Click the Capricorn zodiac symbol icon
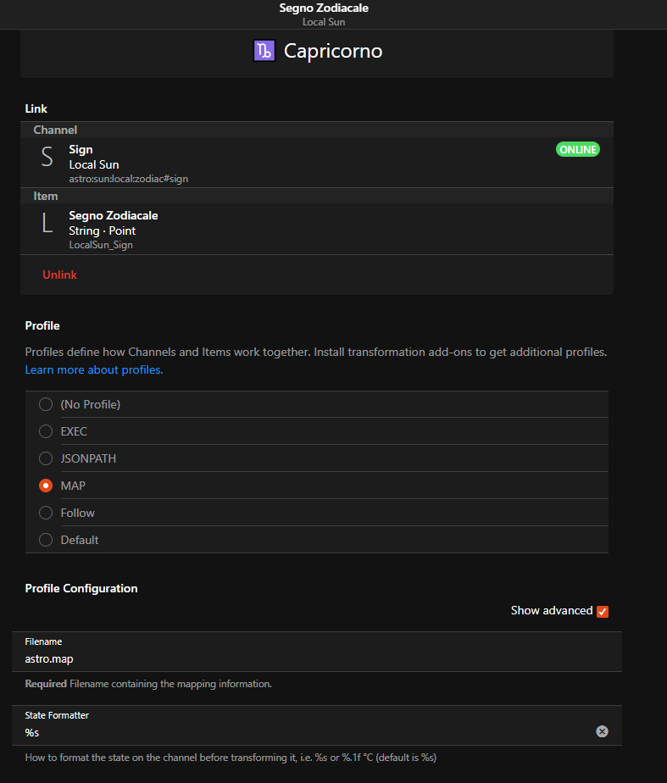 pos(264,51)
